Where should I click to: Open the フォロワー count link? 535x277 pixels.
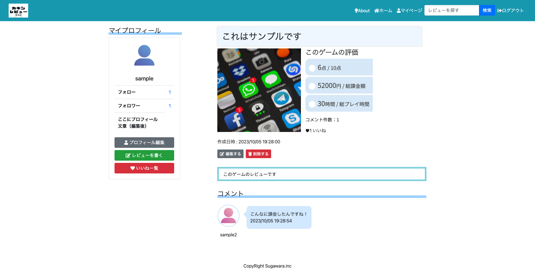169,106
